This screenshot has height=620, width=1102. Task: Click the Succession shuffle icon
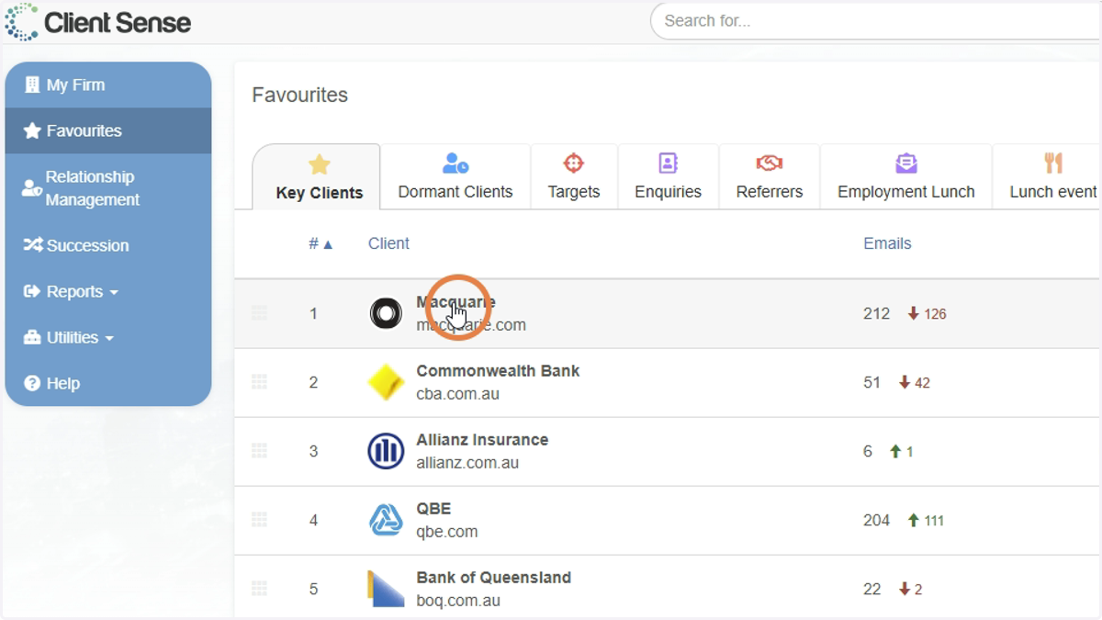33,245
